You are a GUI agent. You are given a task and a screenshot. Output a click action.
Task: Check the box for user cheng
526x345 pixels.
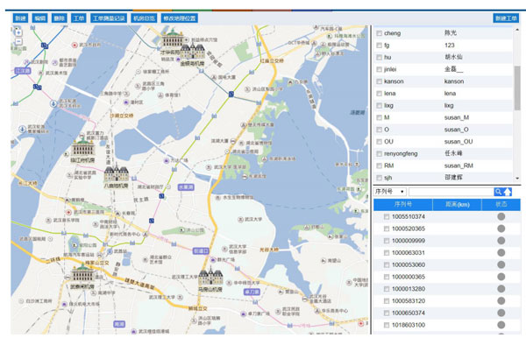[x=379, y=33]
